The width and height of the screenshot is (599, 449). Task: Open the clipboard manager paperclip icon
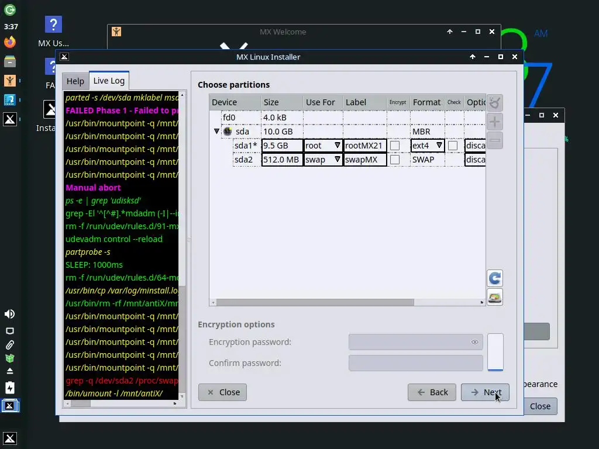[10, 345]
